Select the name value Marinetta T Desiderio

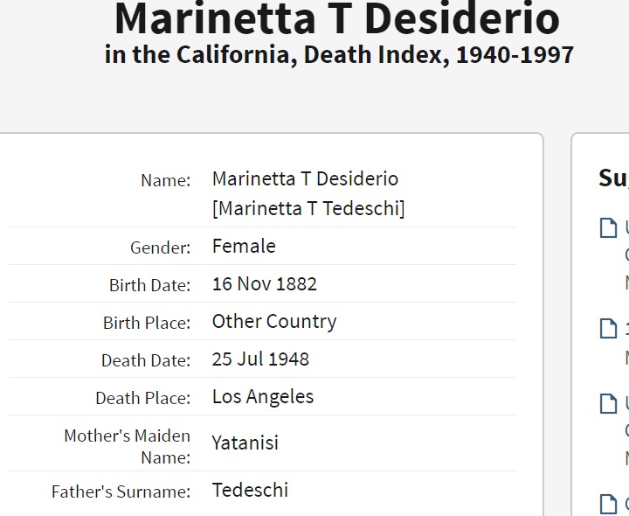coord(305,179)
